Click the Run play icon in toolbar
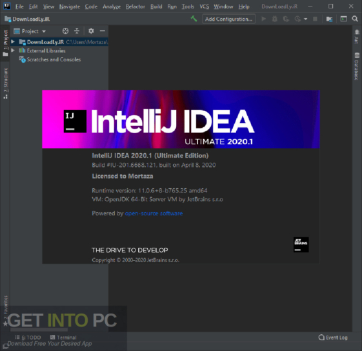This screenshot has width=362, height=351. point(263,19)
